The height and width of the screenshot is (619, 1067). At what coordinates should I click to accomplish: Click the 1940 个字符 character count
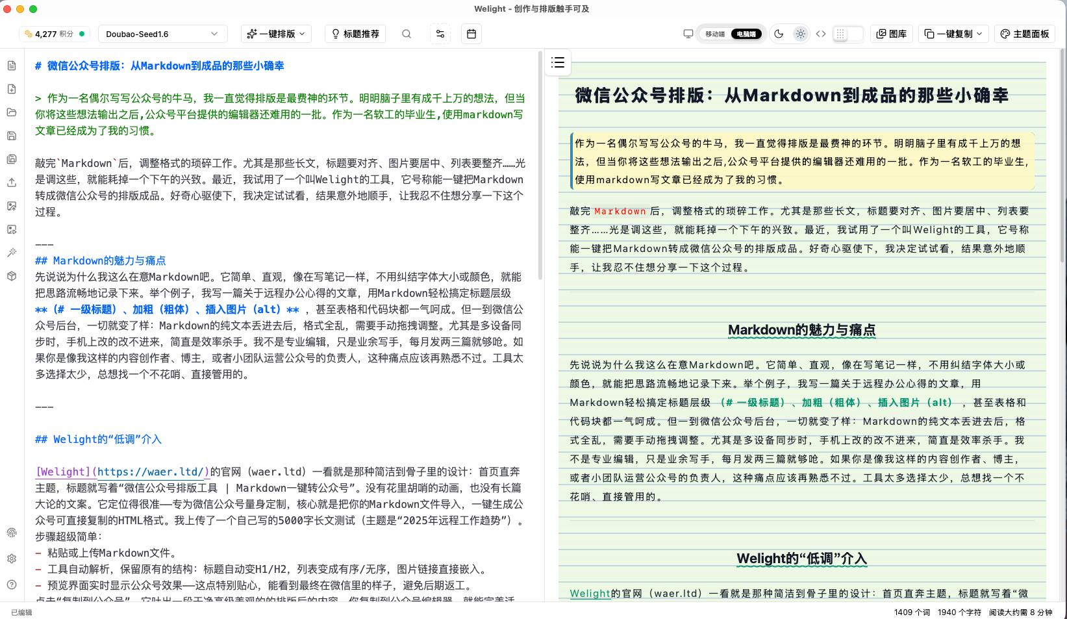959,612
